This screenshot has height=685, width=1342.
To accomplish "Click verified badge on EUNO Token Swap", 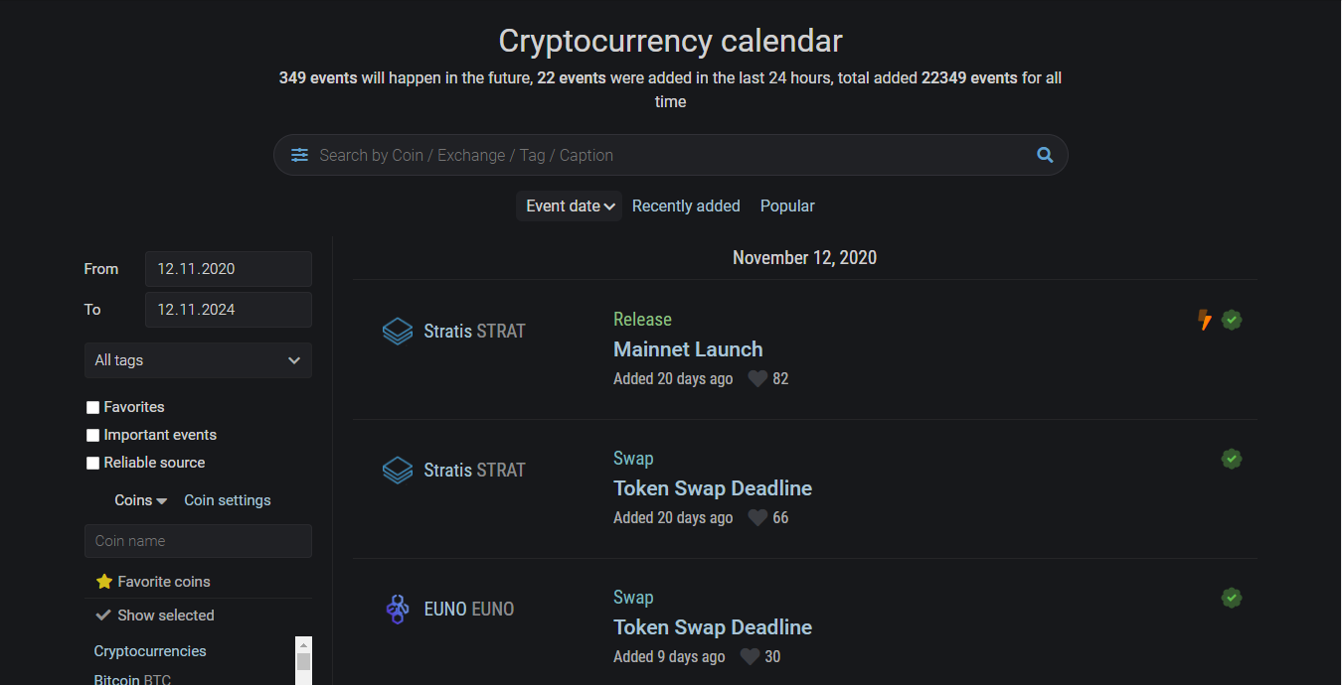I will [x=1232, y=598].
